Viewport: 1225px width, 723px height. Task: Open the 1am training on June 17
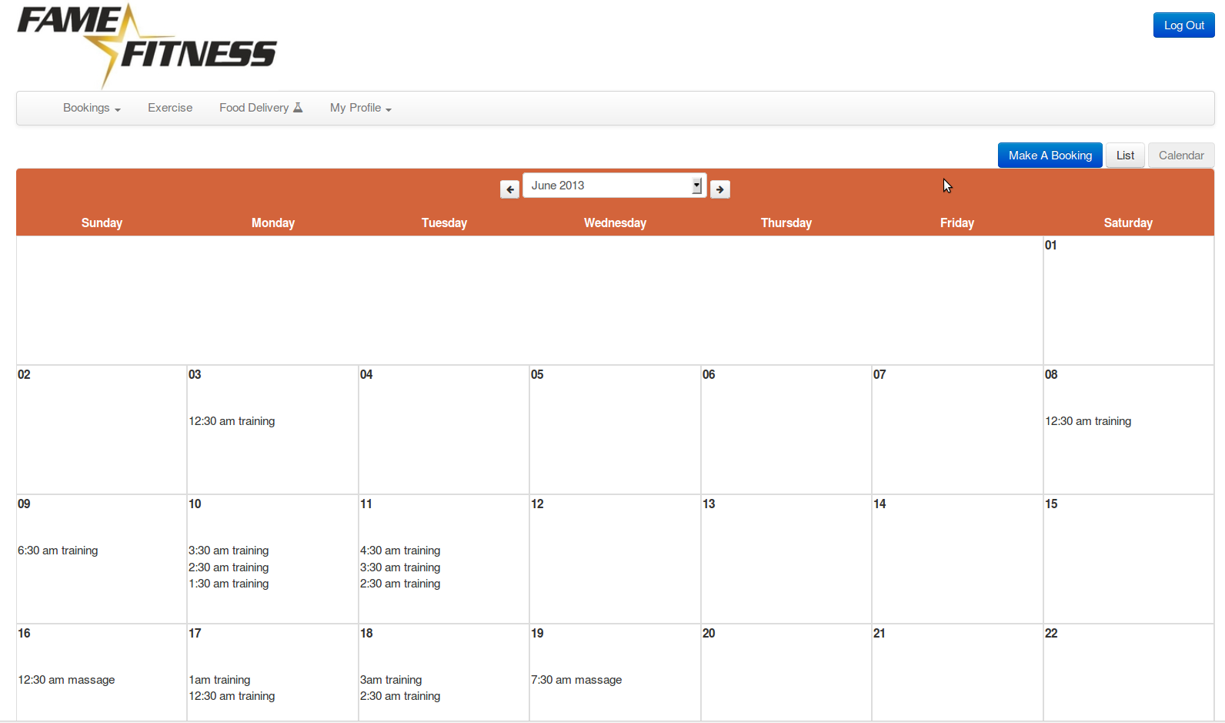(x=219, y=680)
